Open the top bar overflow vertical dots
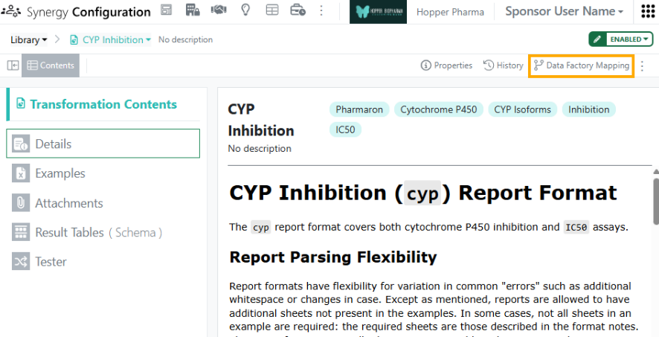Screen dimensions: 659x337 321,10
